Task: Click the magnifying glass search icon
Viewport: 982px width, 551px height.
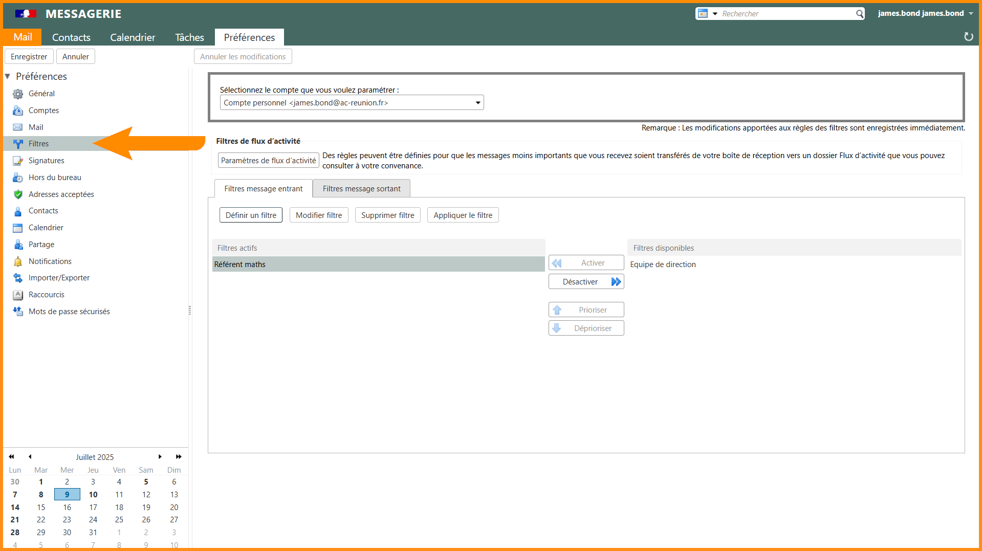Action: (860, 14)
